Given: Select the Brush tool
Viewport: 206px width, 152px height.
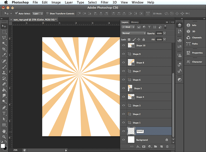Looking at the screenshot, I should [4, 67].
